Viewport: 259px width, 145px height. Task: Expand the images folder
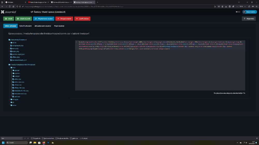click(x=15, y=99)
